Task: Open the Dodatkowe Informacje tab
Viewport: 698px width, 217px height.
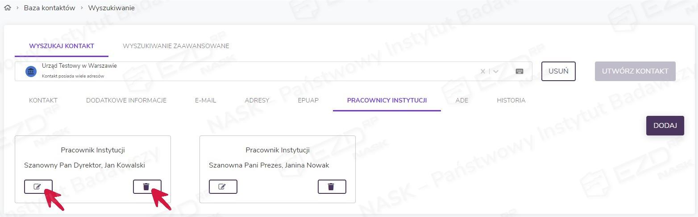Action: [x=126, y=100]
